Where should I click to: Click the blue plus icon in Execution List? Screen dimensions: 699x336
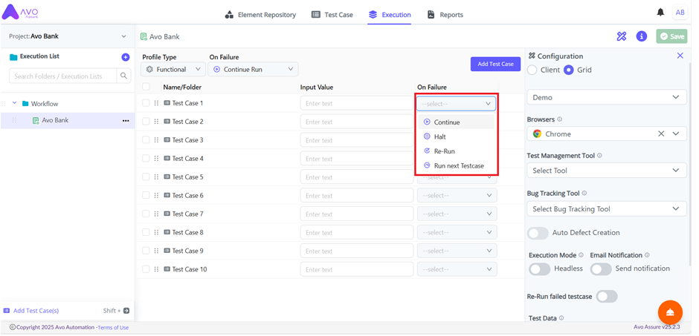coord(125,57)
